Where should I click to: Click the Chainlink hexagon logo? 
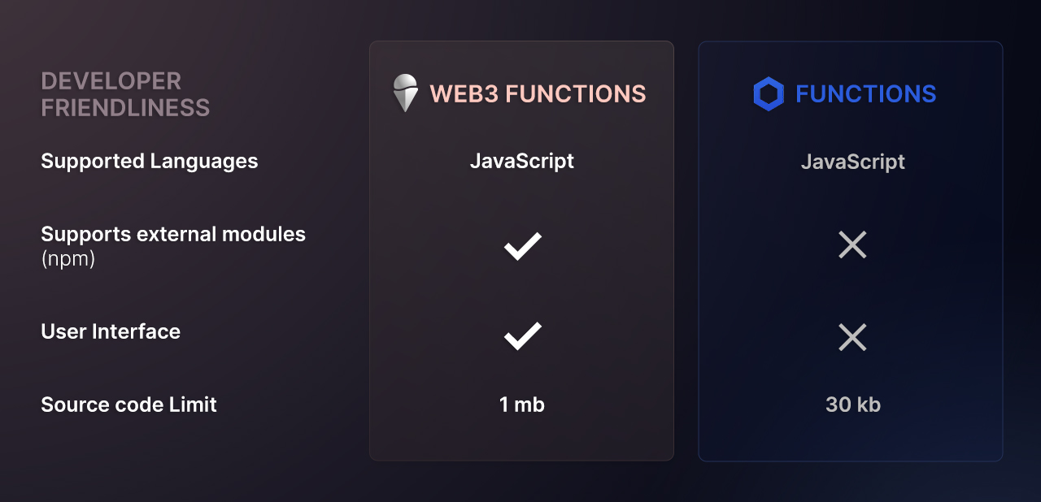click(769, 94)
